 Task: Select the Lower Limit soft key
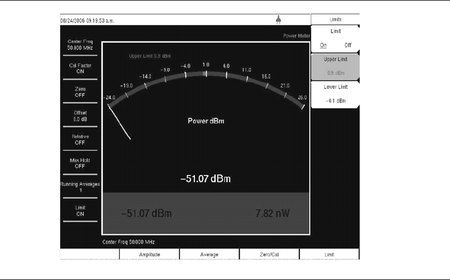coord(335,94)
